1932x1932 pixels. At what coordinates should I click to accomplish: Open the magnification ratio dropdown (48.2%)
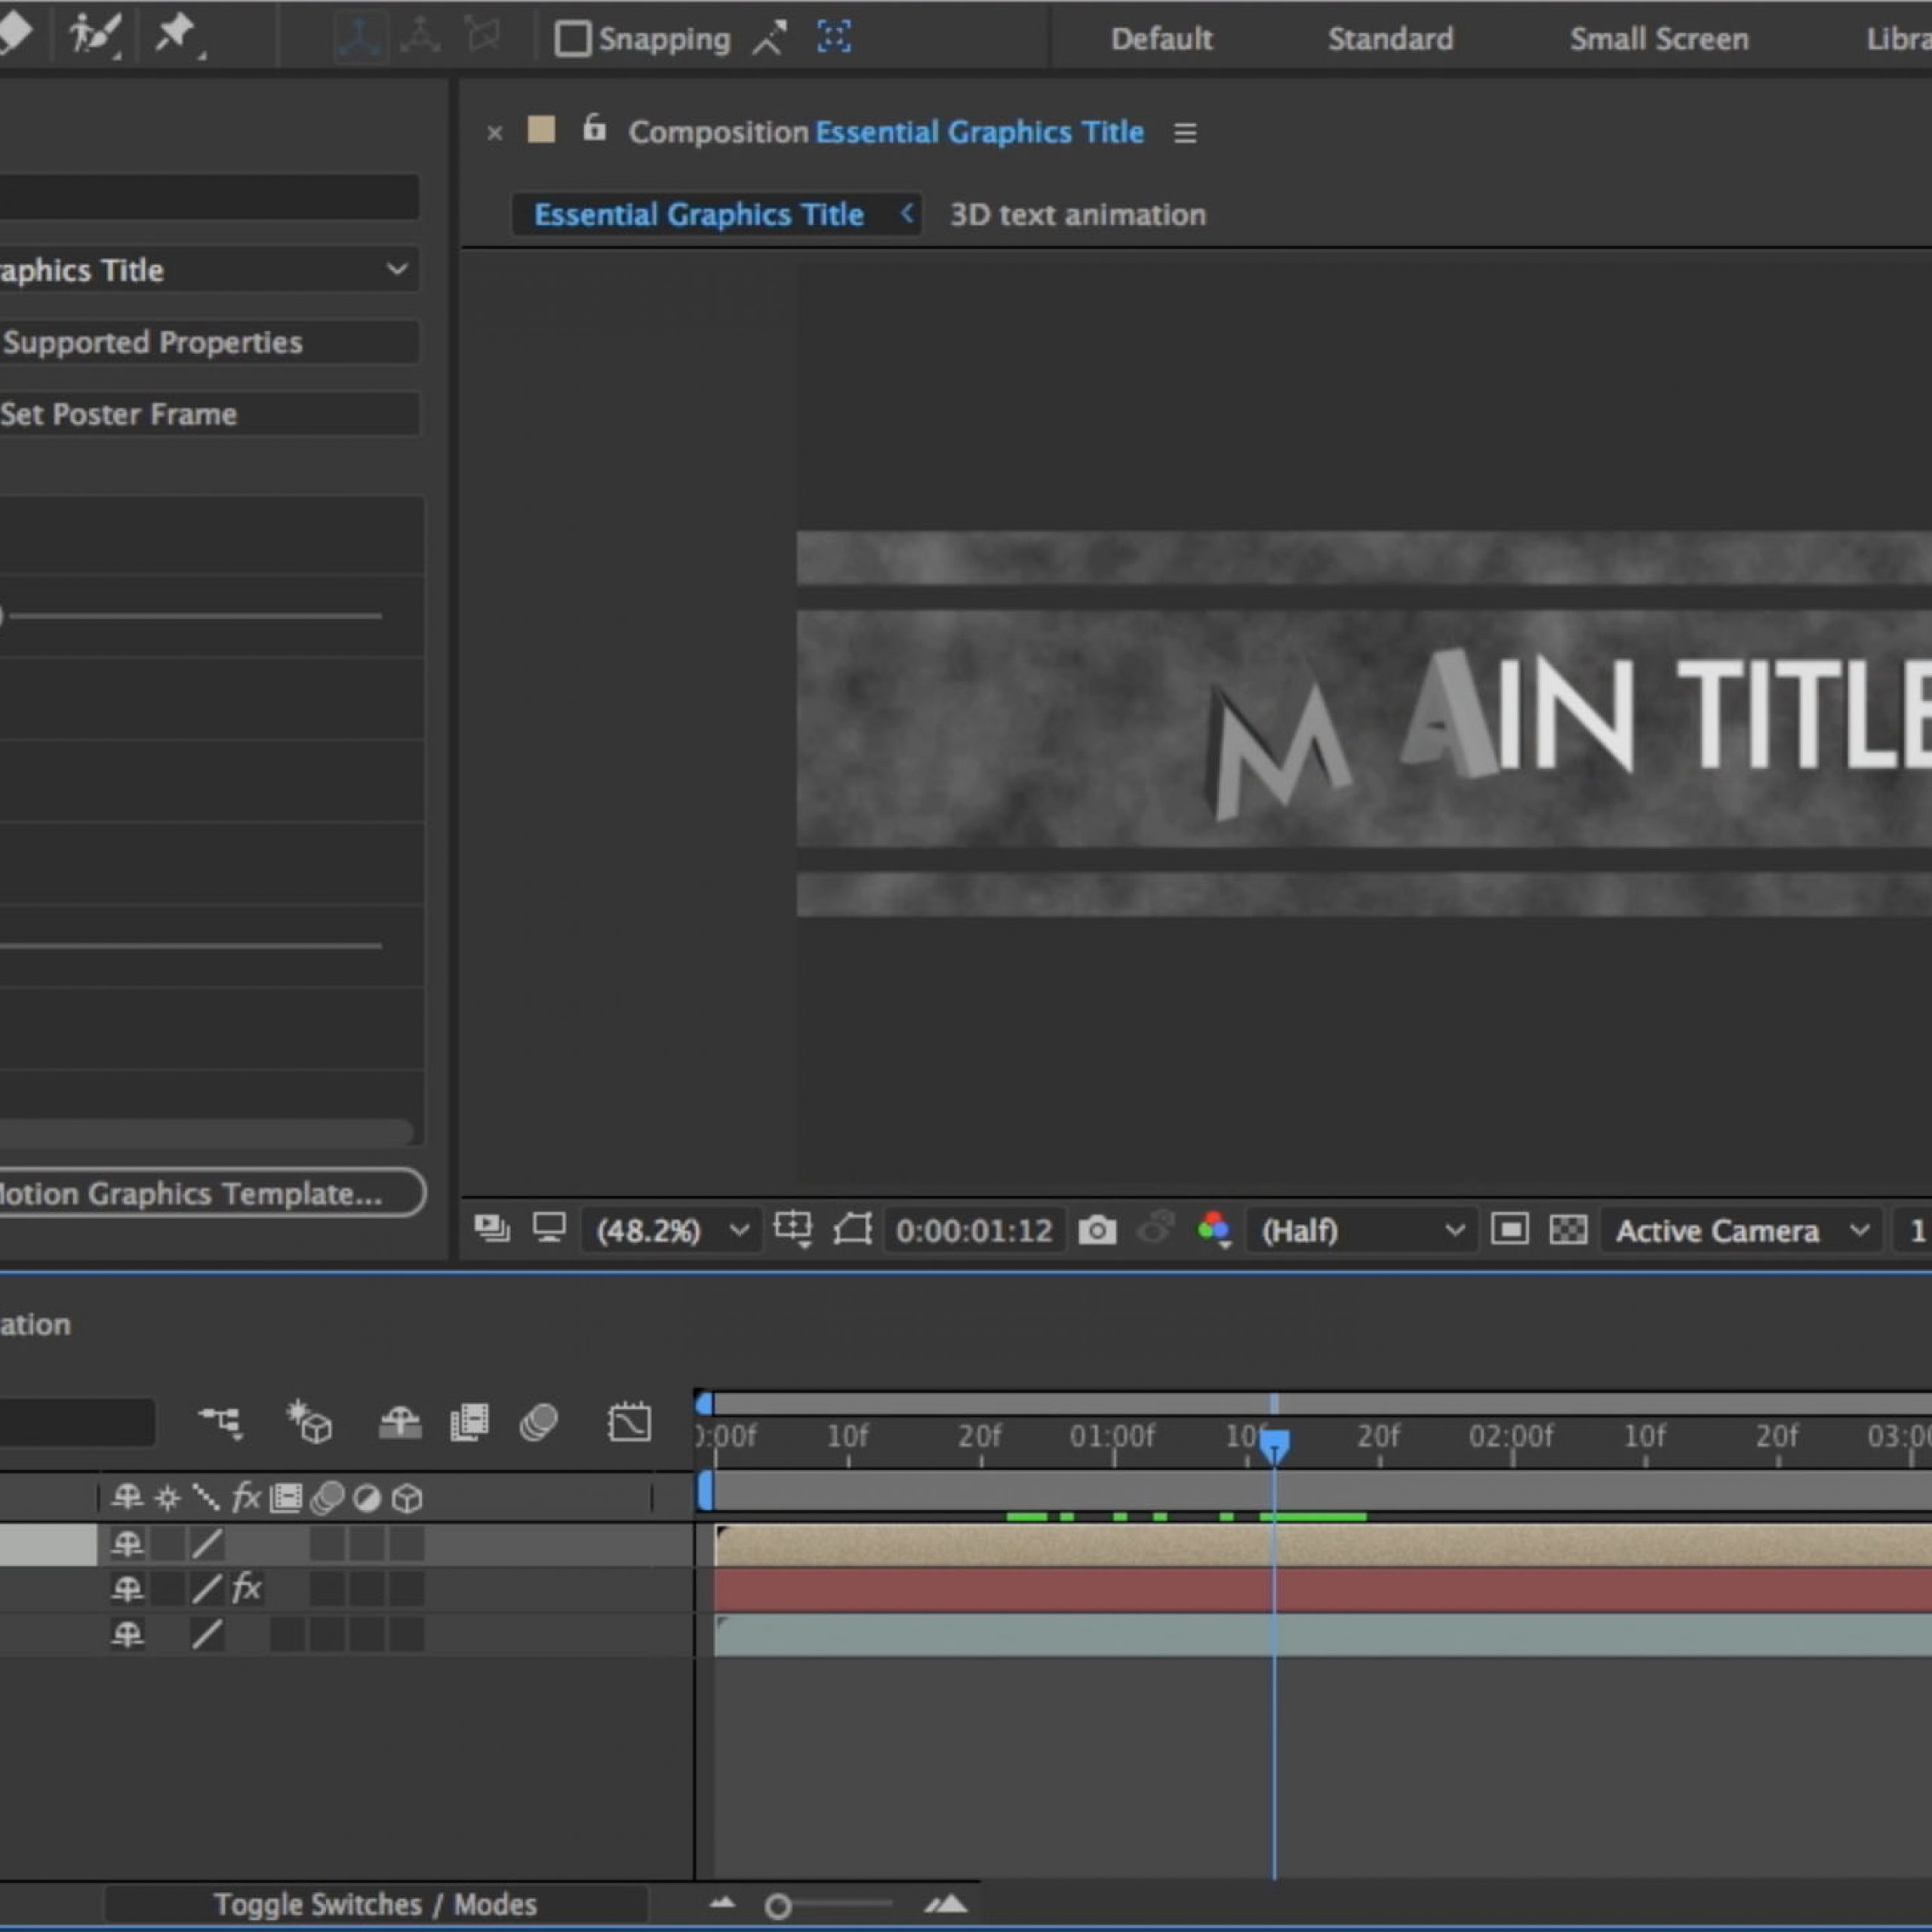coord(672,1230)
